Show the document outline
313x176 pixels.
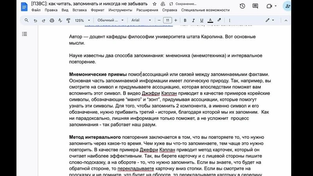[x=25, y=34]
